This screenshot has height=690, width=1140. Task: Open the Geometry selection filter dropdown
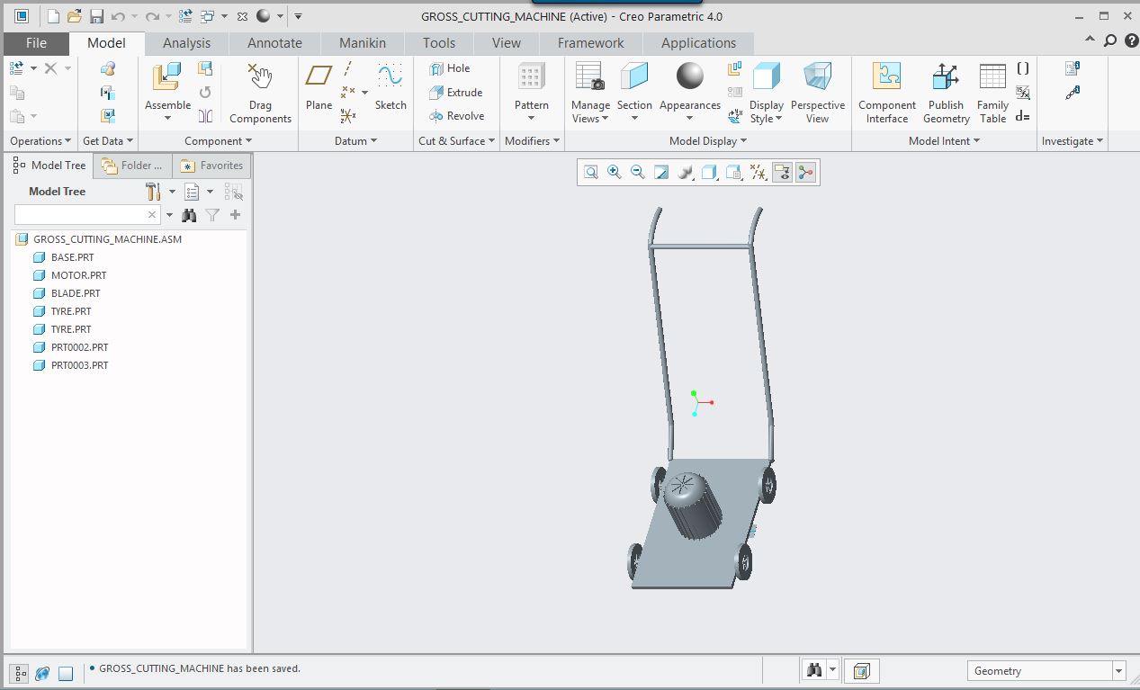(1119, 671)
